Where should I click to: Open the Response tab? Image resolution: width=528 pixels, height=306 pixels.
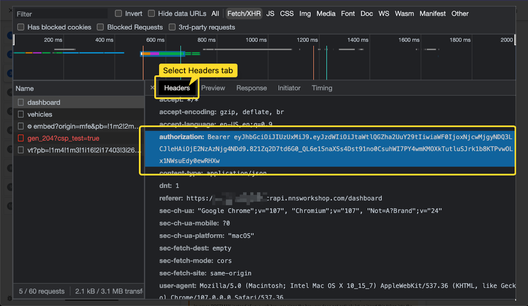click(251, 88)
